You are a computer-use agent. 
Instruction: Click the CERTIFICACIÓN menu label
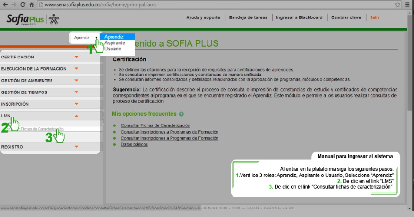[x=17, y=57]
